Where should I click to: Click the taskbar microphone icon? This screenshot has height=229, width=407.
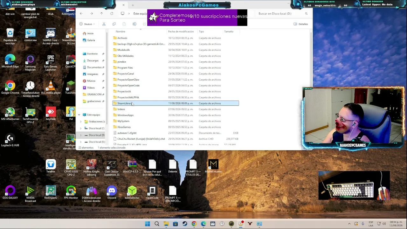(x=363, y=224)
